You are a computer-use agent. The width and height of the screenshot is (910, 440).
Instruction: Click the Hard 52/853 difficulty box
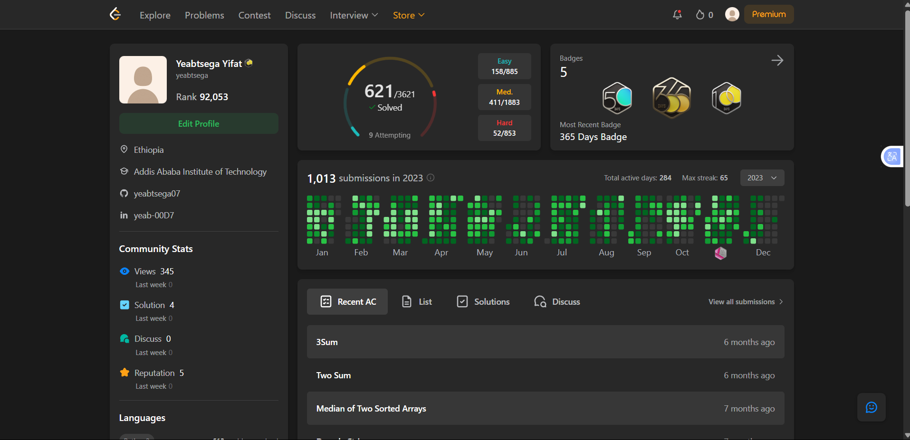pos(504,128)
